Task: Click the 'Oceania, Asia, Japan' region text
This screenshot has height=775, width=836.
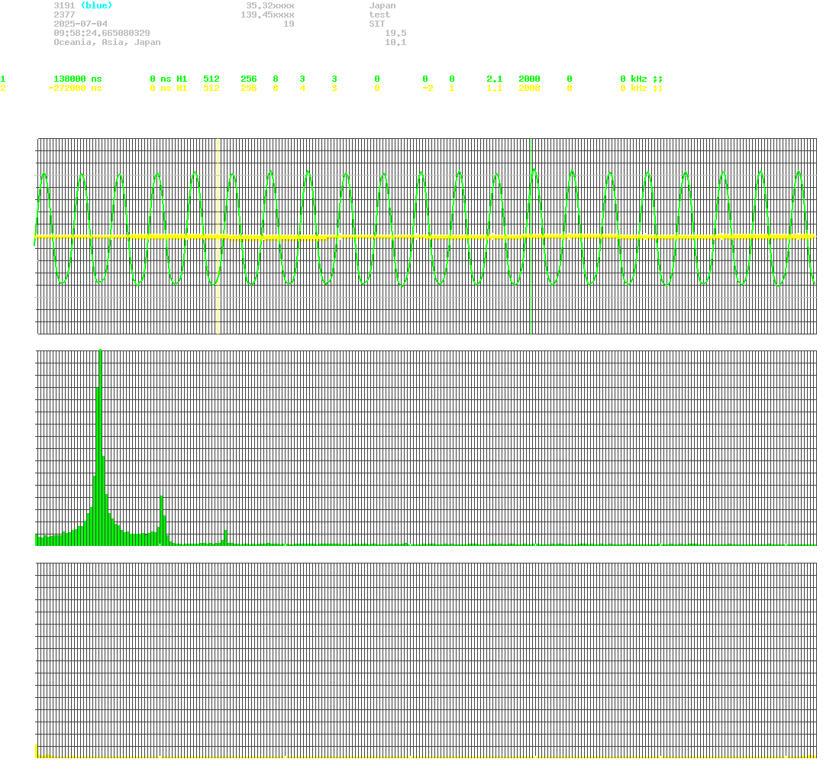Action: 107,42
